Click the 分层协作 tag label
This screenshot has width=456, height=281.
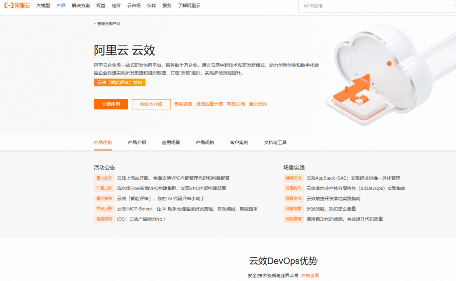pyautogui.click(x=293, y=188)
